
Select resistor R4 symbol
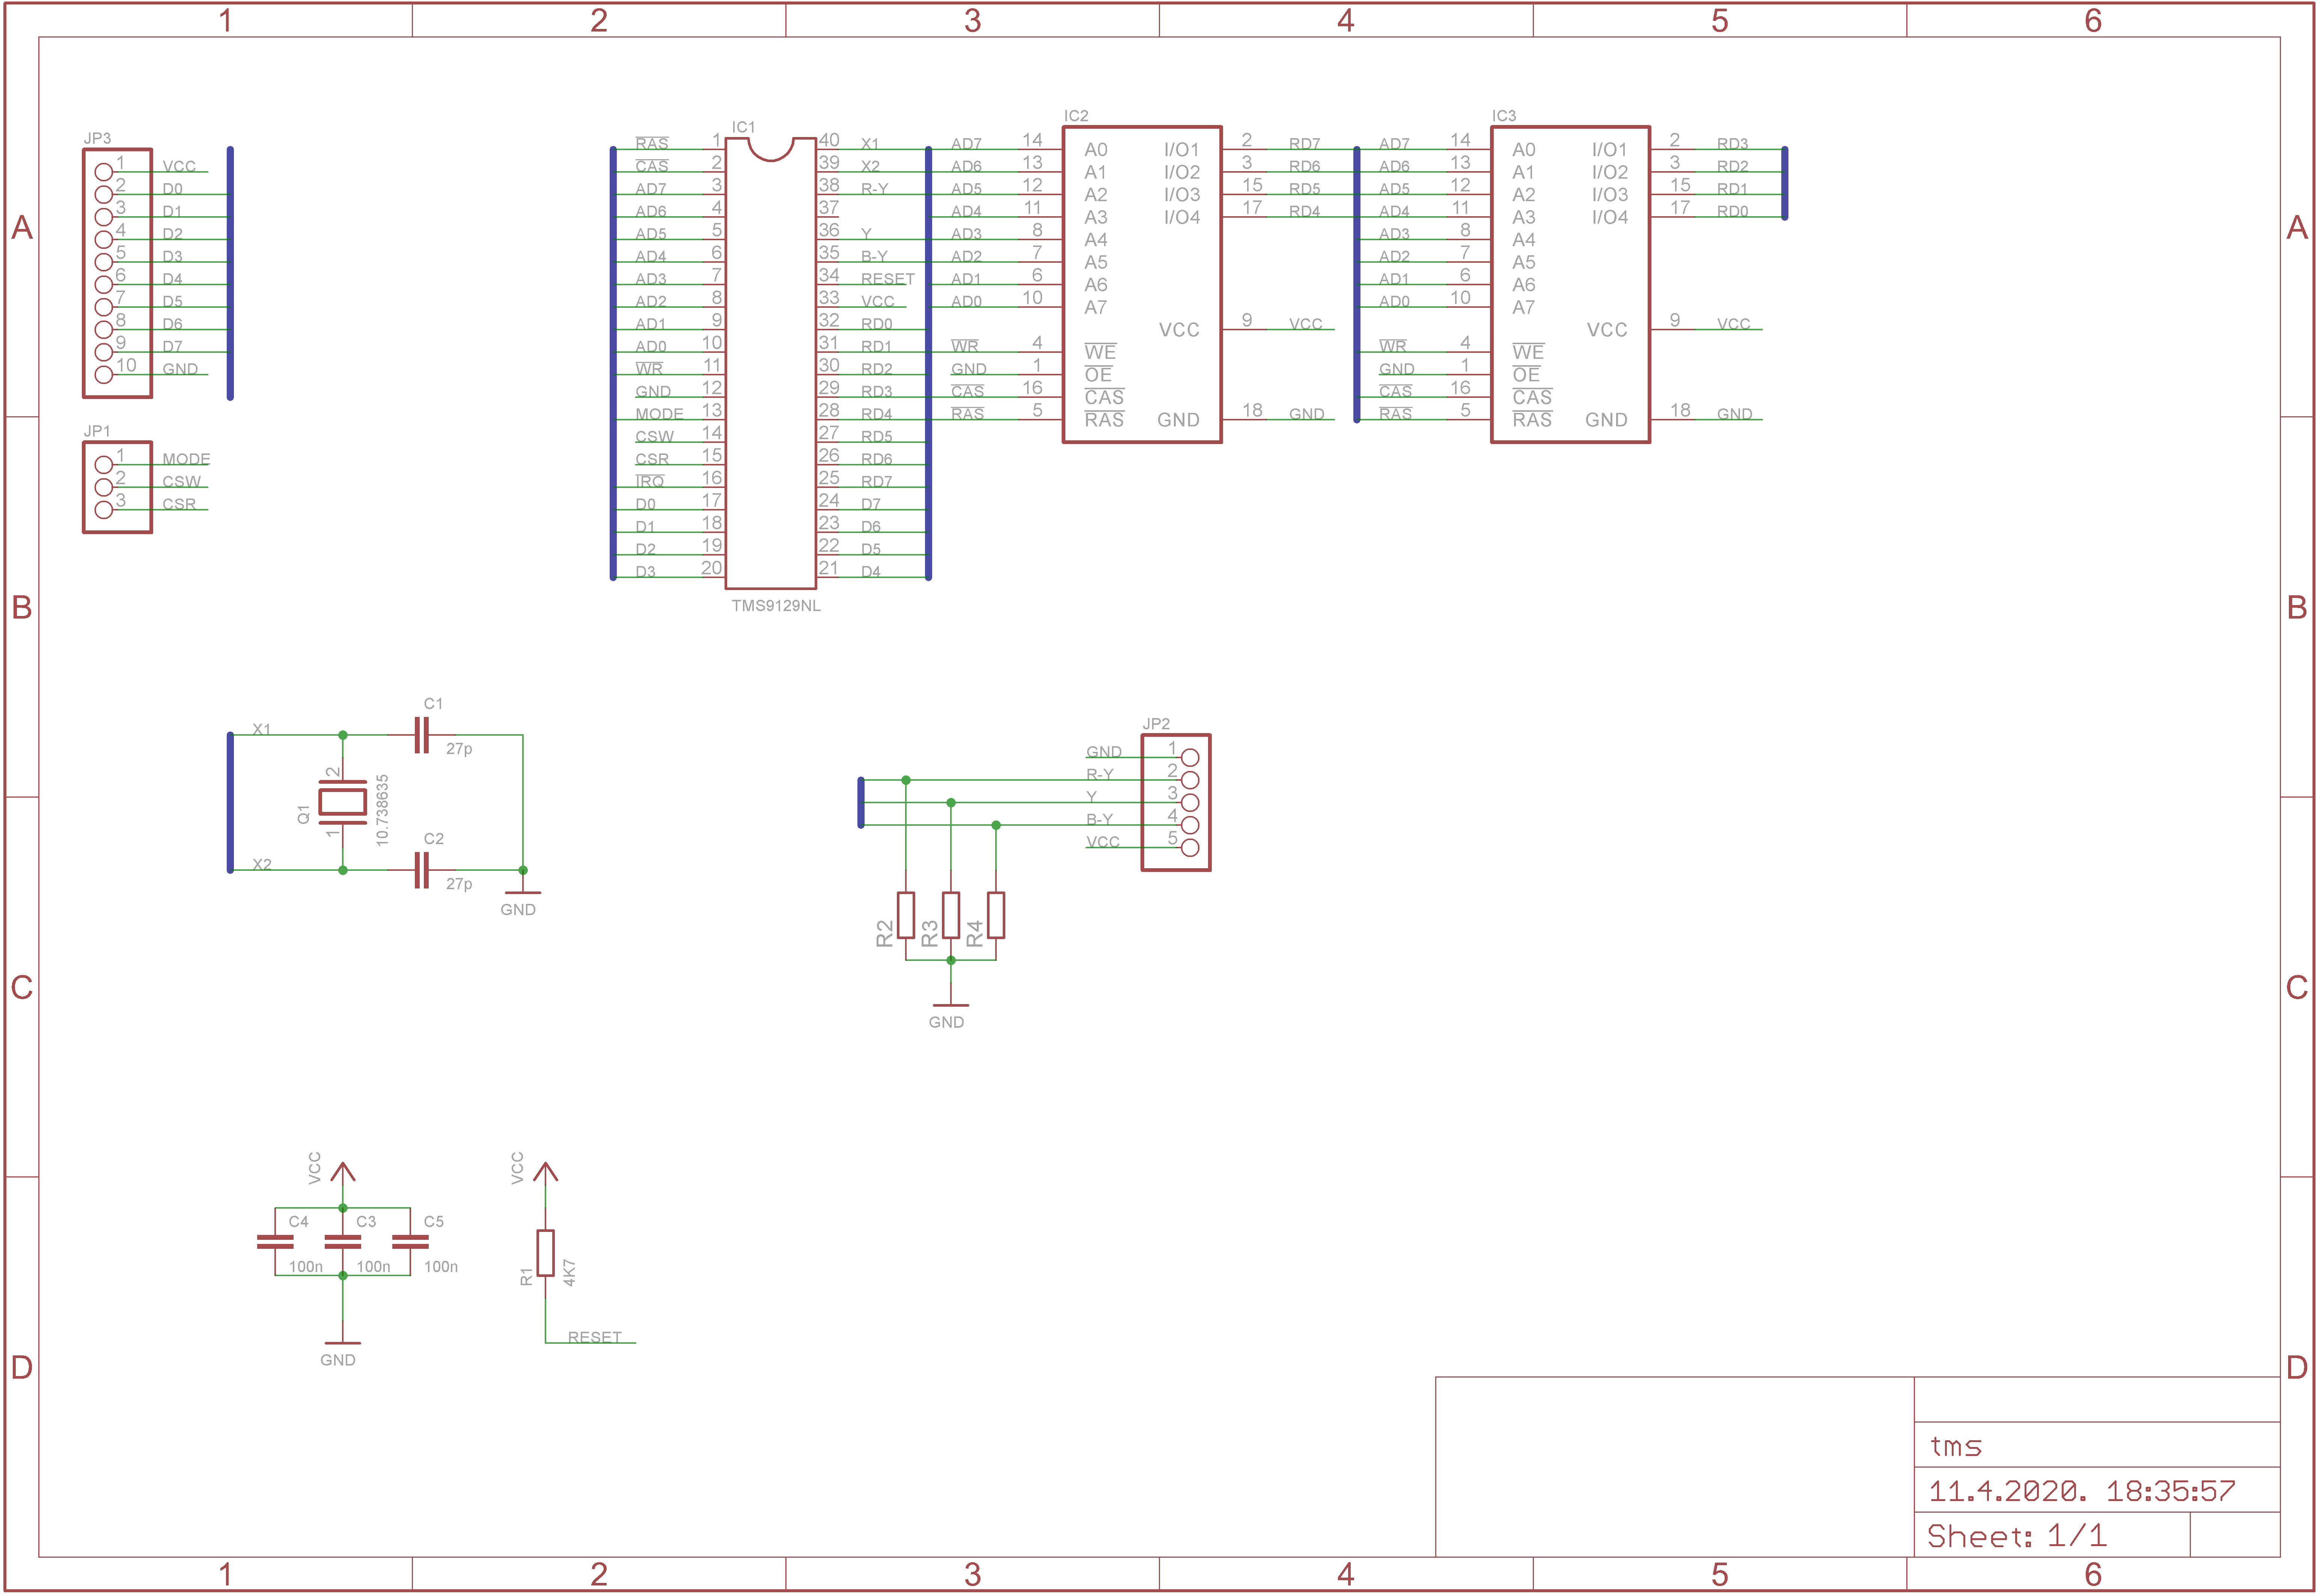point(996,915)
